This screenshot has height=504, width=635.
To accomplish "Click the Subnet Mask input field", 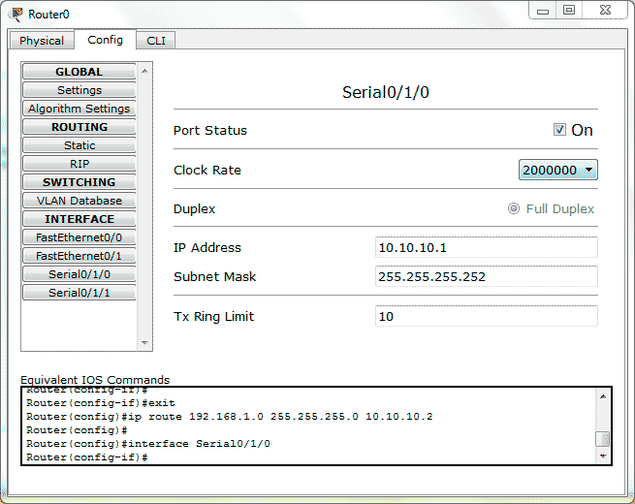I will click(x=486, y=276).
